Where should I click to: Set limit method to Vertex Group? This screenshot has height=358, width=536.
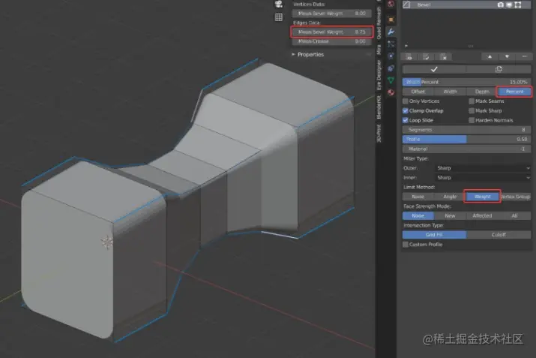[515, 197]
